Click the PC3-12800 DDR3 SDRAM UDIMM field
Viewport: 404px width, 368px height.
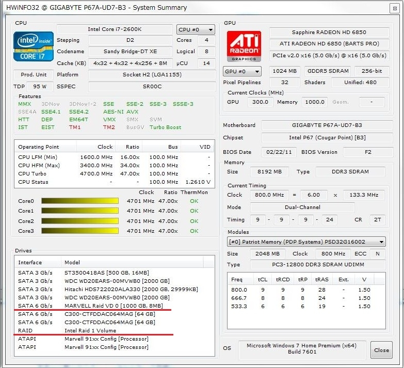(318, 264)
